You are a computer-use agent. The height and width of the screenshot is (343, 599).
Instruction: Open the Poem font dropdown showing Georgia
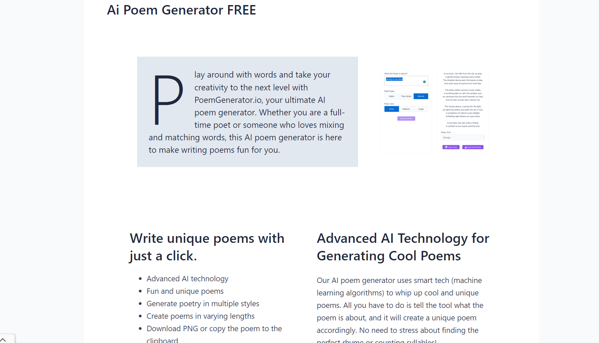463,137
